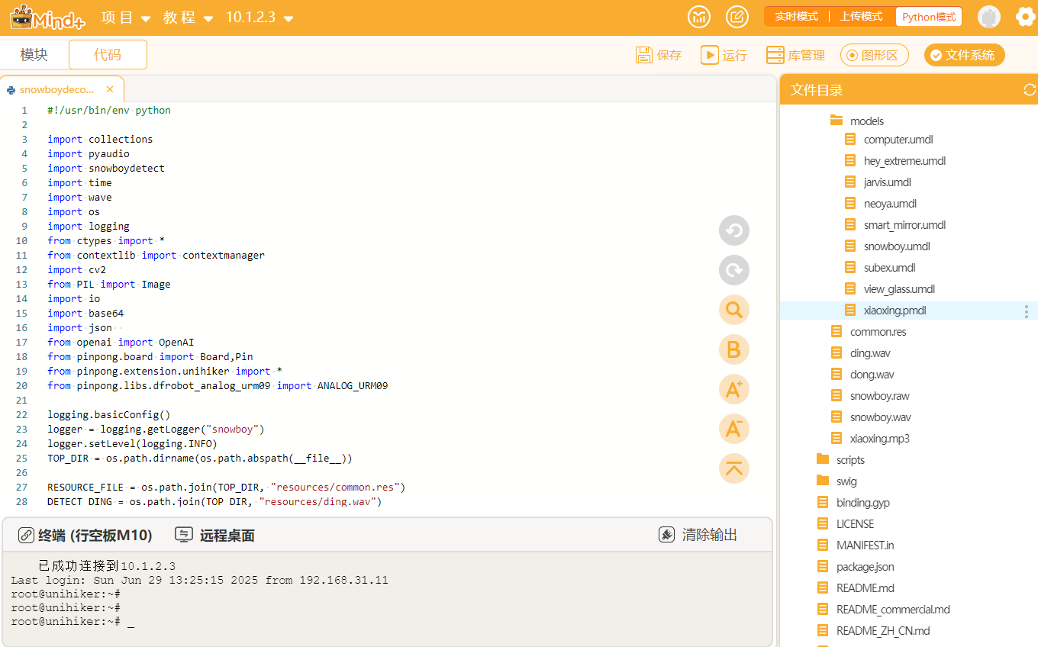Switch to 实时模式 mode
The height and width of the screenshot is (647, 1038).
(x=796, y=17)
